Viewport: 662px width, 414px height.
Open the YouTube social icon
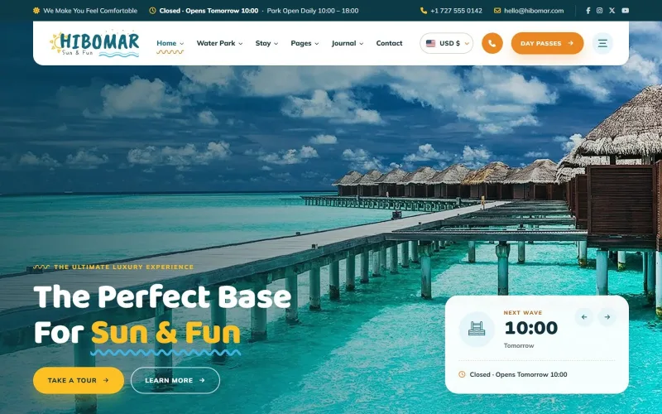[x=626, y=11]
